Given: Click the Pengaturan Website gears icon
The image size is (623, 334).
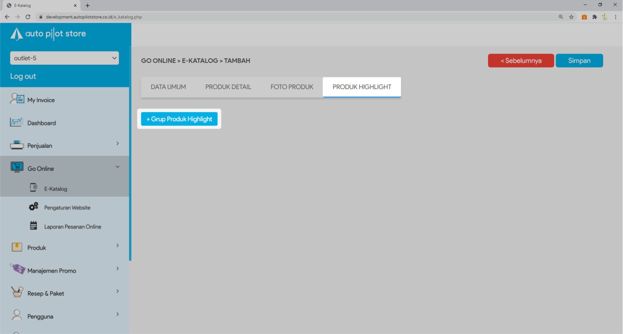Looking at the screenshot, I should point(33,206).
